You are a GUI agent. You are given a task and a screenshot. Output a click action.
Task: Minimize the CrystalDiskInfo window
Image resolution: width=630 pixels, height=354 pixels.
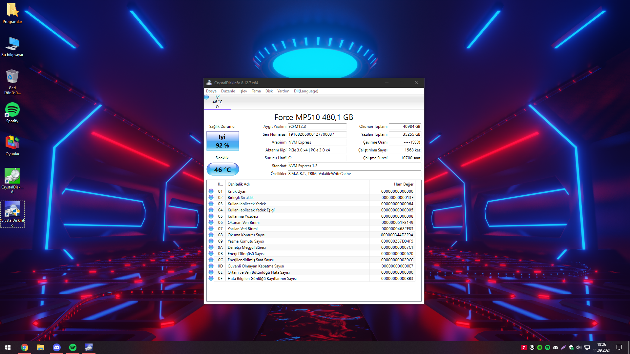point(387,83)
